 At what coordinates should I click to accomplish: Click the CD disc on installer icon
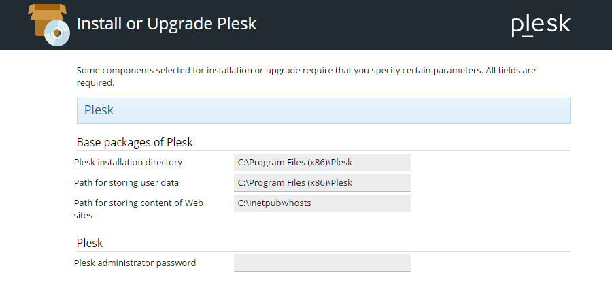coord(57,34)
